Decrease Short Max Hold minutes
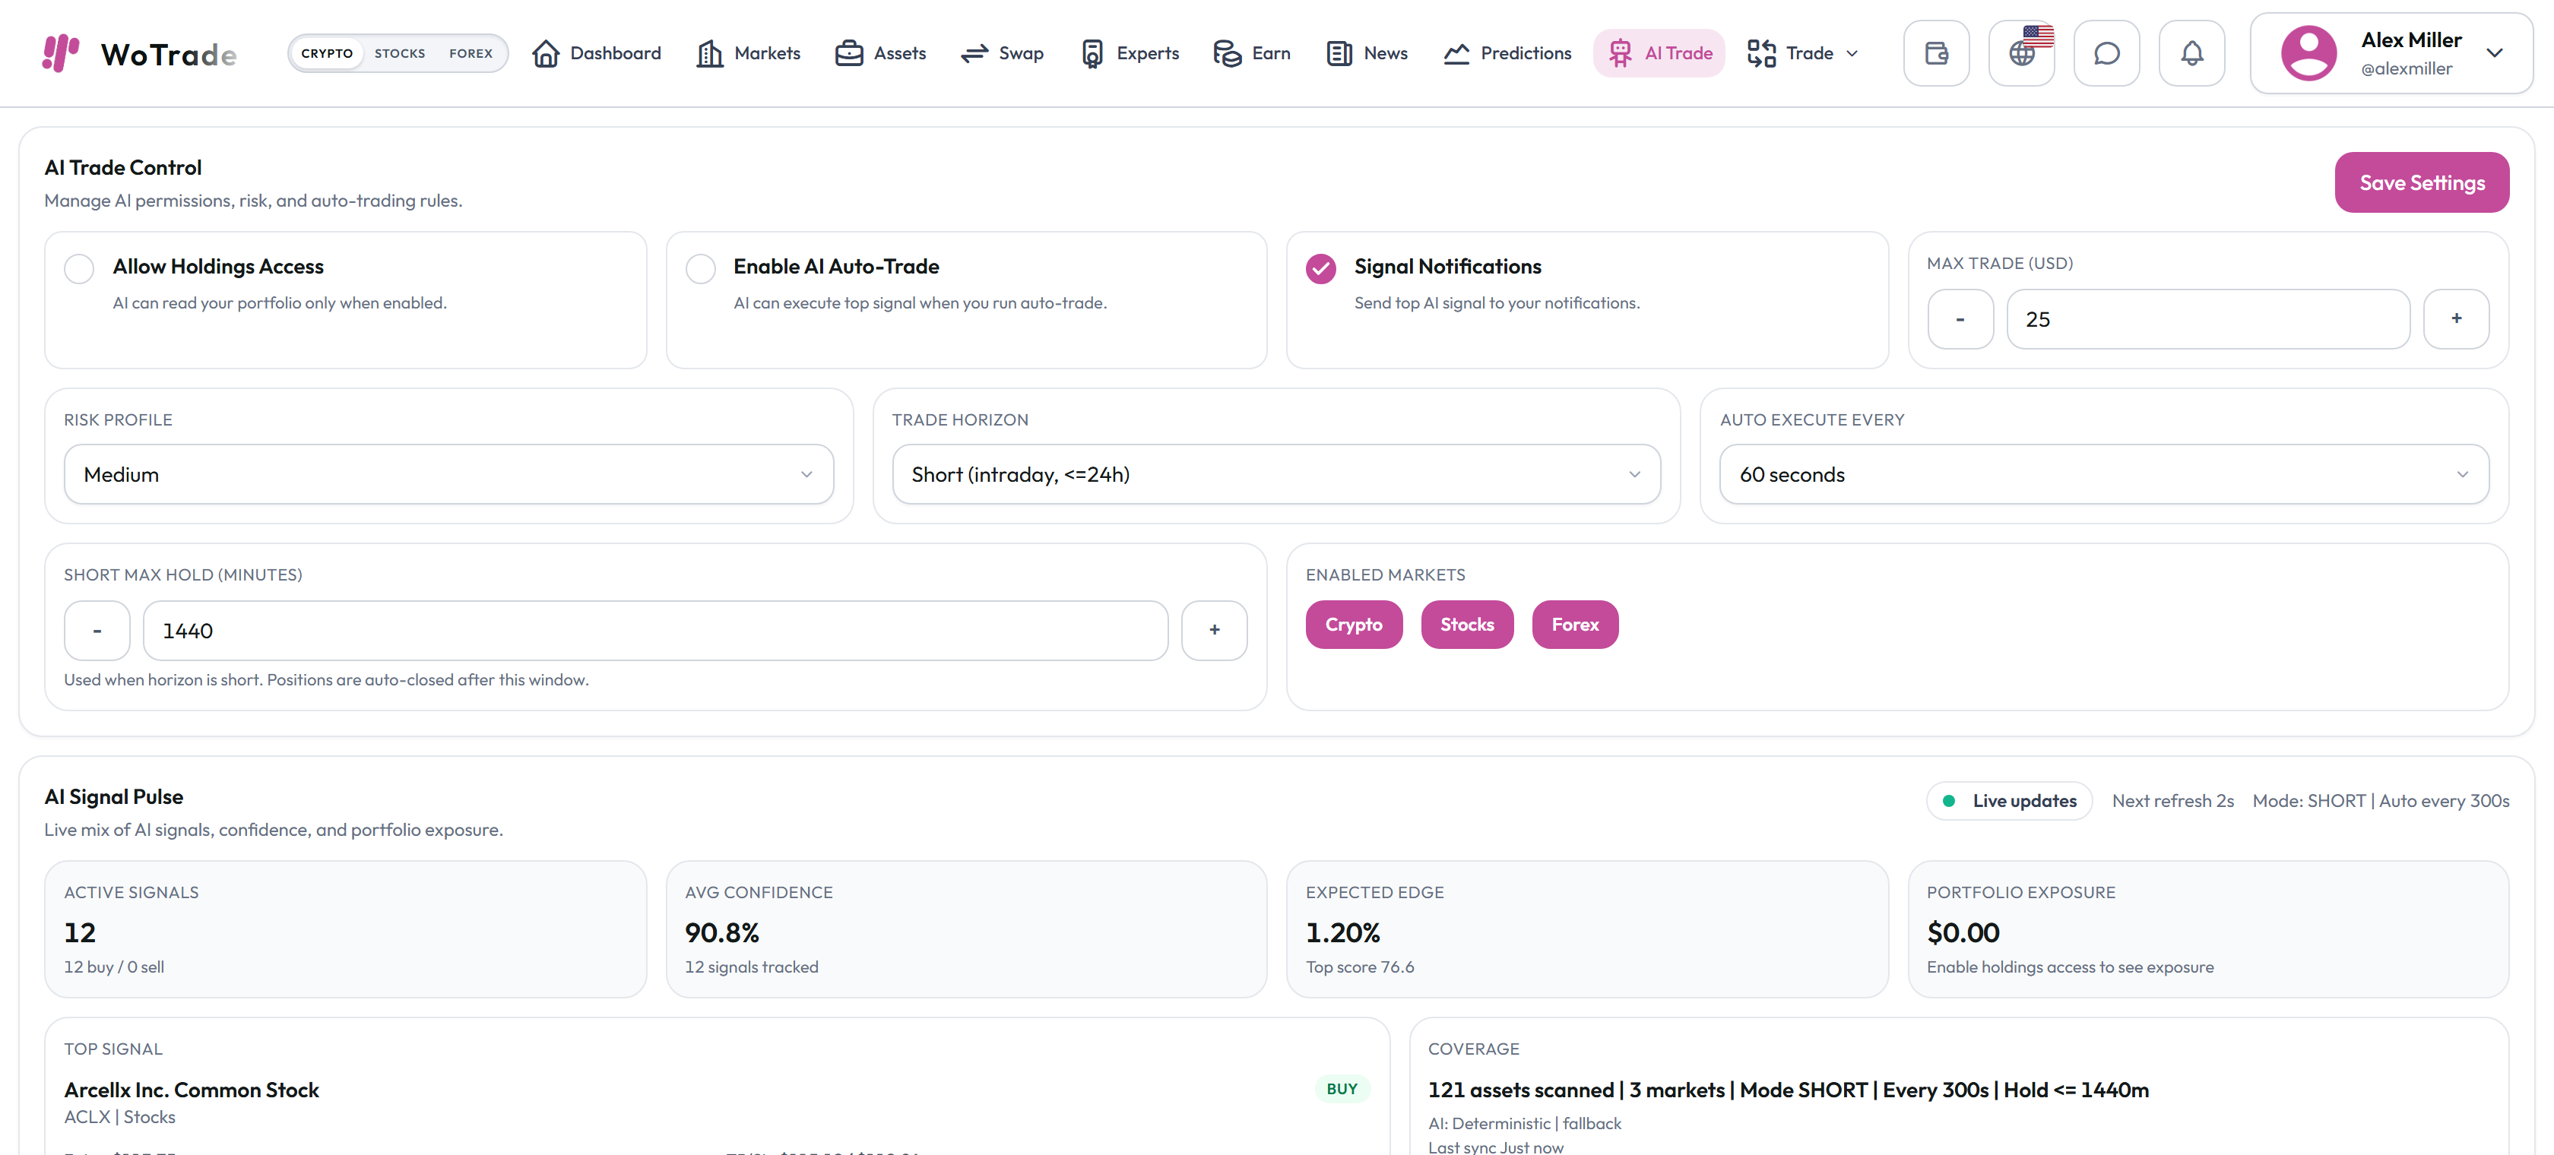2554x1155 pixels. click(97, 631)
